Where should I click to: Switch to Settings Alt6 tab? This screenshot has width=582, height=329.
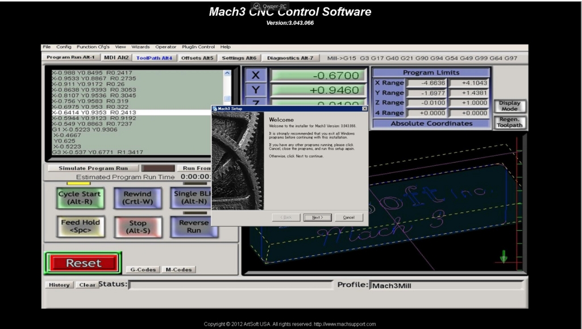tap(239, 58)
